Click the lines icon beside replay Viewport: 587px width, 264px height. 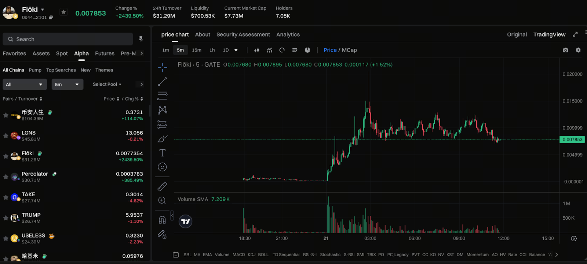(295, 50)
